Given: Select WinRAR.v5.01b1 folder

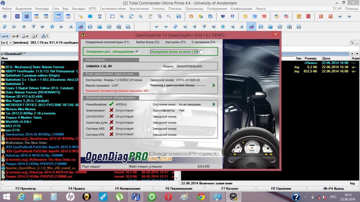Looking at the screenshot, I should 18,122.
